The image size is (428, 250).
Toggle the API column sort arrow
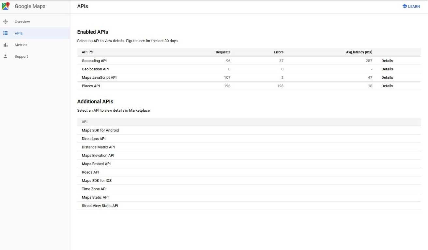click(x=91, y=52)
